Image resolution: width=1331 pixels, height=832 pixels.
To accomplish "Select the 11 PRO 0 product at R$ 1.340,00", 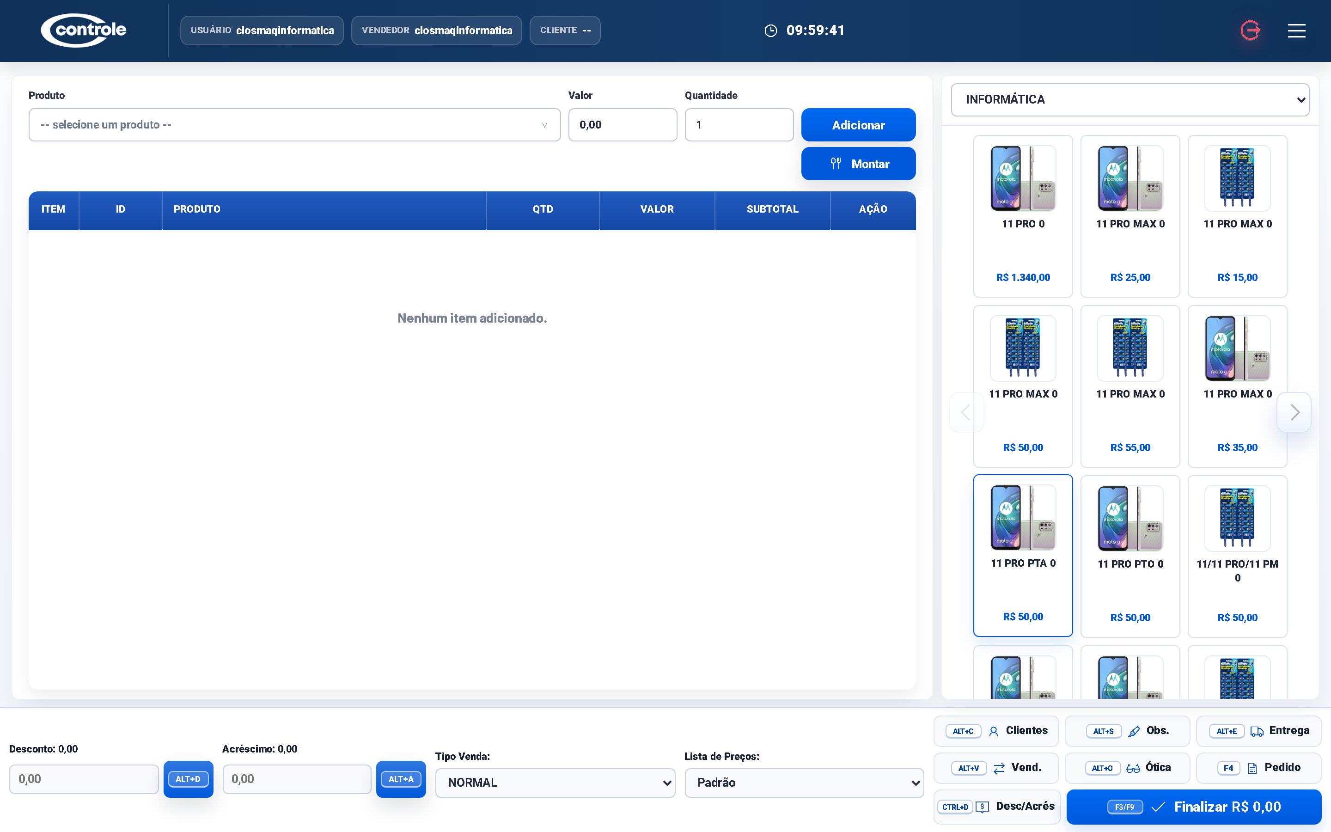I will tap(1022, 216).
